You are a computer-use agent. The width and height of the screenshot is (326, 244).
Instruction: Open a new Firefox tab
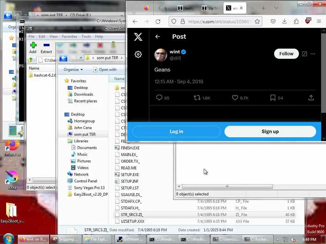pos(263,8)
